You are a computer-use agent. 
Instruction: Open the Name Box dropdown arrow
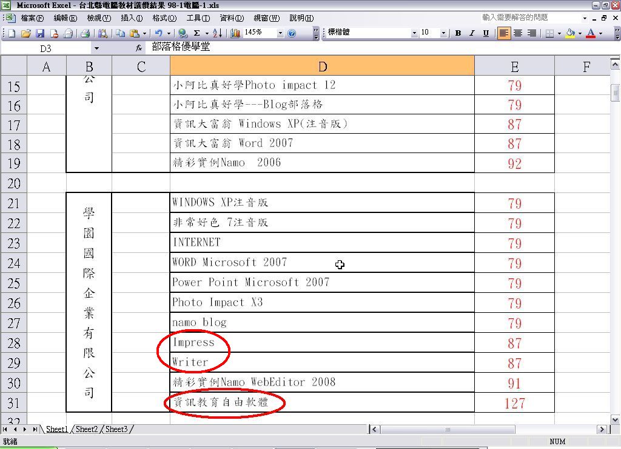(96, 48)
